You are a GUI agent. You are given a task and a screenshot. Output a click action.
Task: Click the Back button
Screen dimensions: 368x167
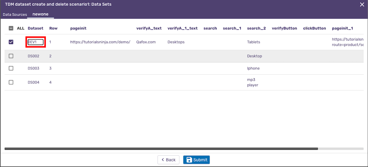(168, 160)
